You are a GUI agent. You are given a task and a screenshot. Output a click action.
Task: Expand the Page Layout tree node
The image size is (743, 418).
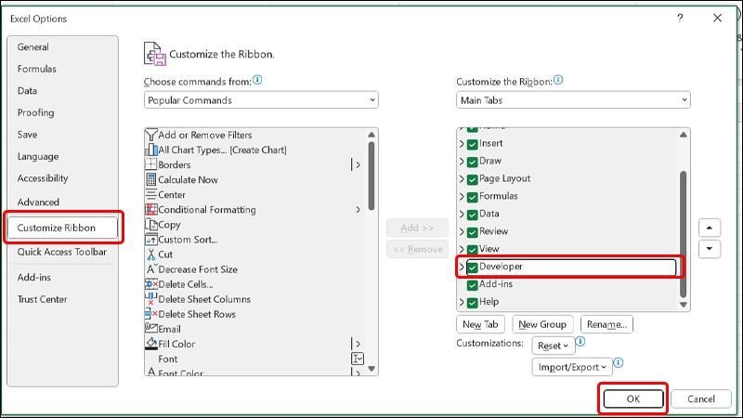[x=462, y=178]
